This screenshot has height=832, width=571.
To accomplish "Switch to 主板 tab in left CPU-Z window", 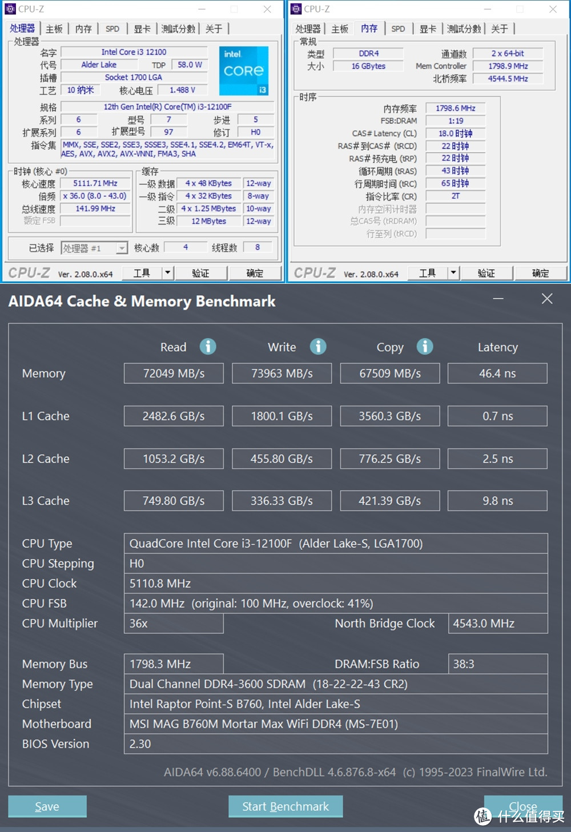I will (54, 29).
